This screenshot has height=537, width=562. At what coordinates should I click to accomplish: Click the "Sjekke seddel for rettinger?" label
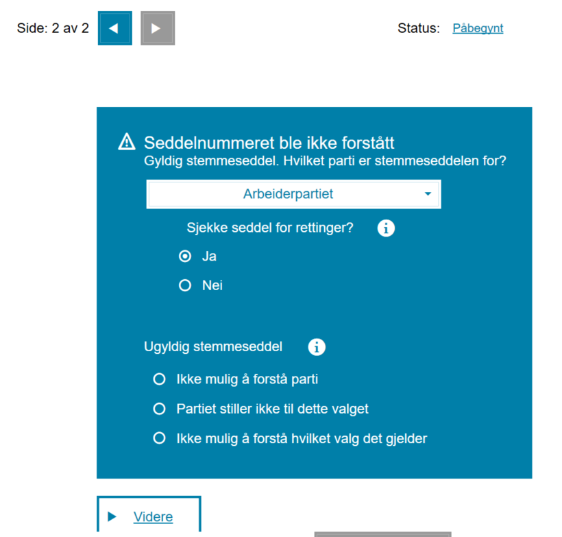click(270, 228)
